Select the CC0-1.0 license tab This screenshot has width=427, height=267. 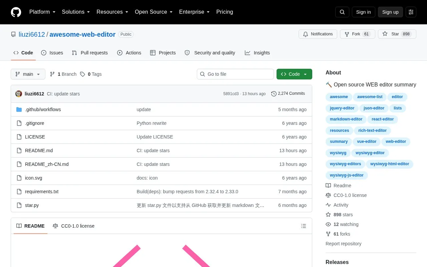tap(74, 226)
